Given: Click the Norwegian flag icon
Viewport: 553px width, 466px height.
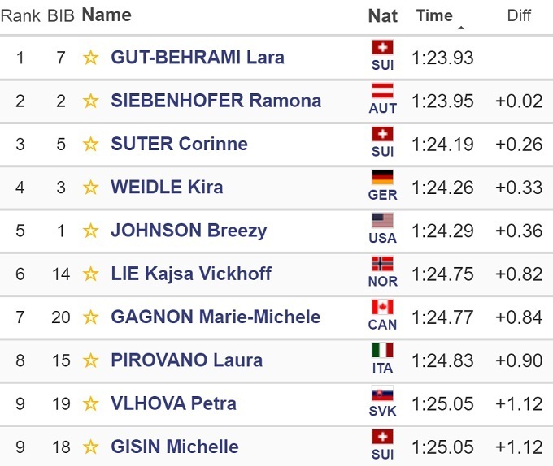Looking at the screenshot, I should tap(382, 264).
